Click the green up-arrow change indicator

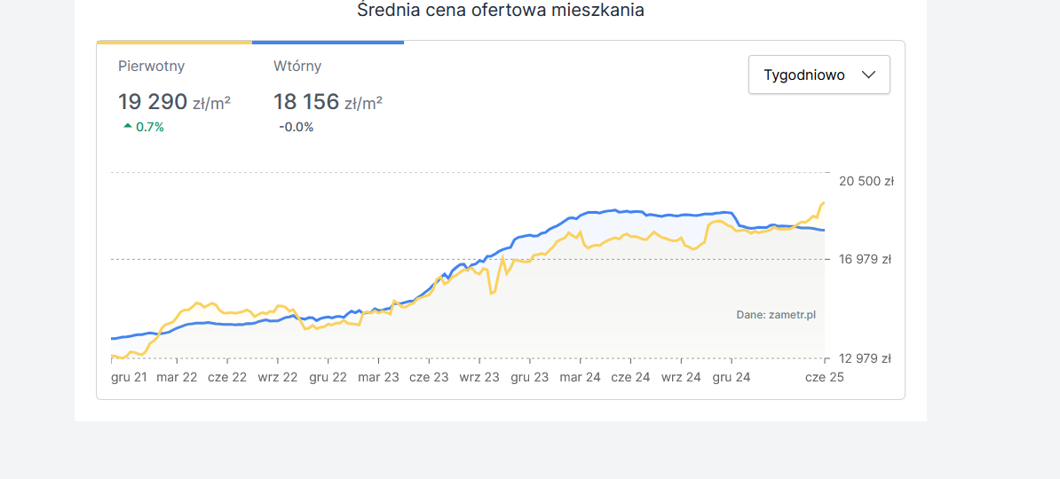128,127
